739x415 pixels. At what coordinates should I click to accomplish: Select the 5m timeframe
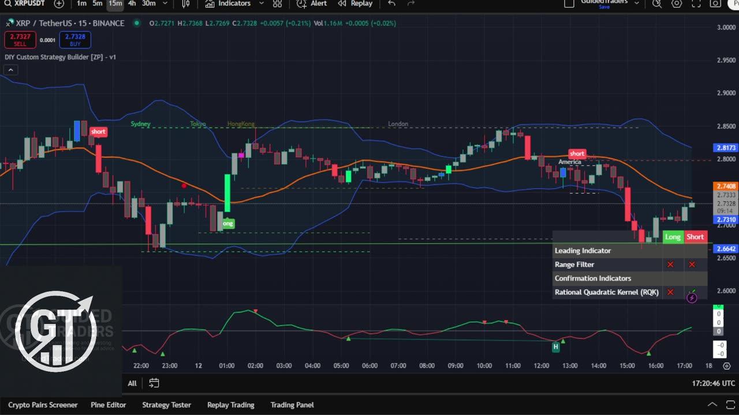click(98, 3)
